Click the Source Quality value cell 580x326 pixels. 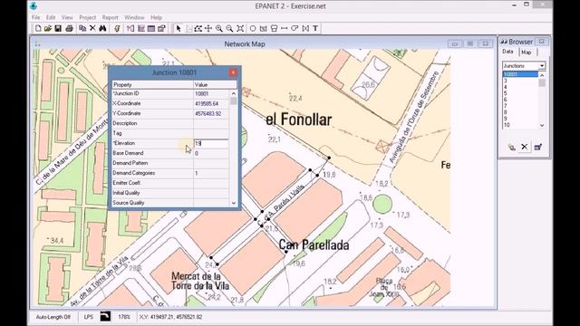[211, 203]
